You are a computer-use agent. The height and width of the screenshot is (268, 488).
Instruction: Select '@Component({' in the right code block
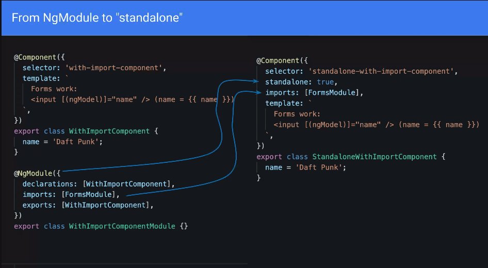(282, 61)
